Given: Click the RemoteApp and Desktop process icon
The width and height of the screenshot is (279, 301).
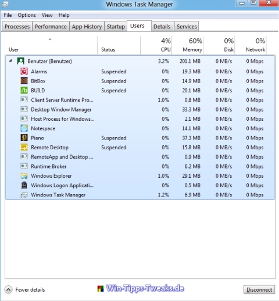Looking at the screenshot, I should [24, 156].
